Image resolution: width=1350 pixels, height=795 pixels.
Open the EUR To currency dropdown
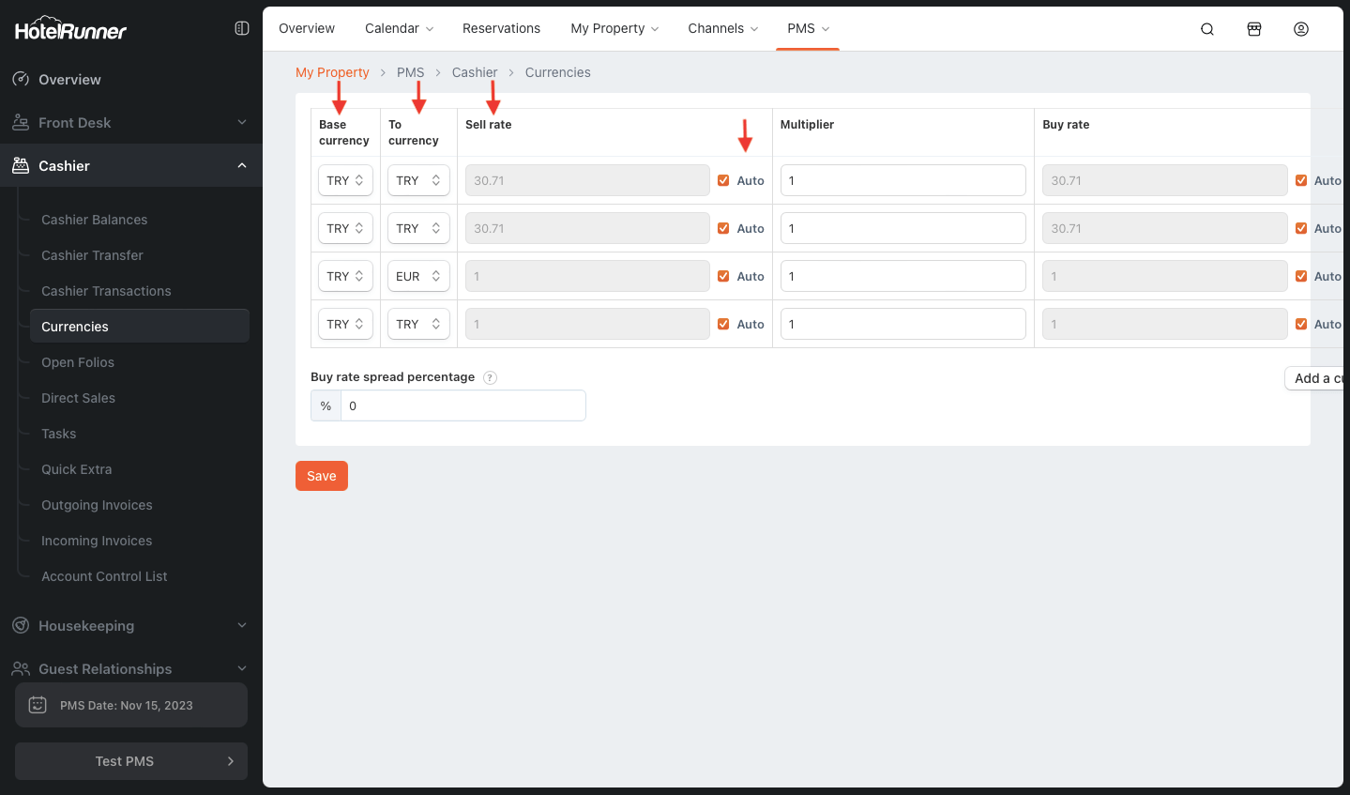point(418,276)
